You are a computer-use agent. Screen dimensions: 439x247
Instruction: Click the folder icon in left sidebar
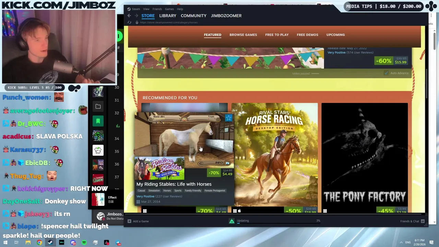(98, 106)
